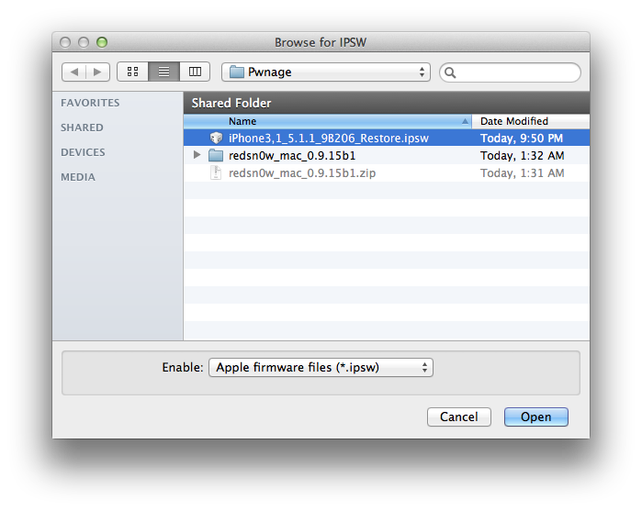The image size is (642, 511).
Task: Select iPhone3,1_5.1.1_9B206_Restore.ipsw file
Action: coord(387,139)
